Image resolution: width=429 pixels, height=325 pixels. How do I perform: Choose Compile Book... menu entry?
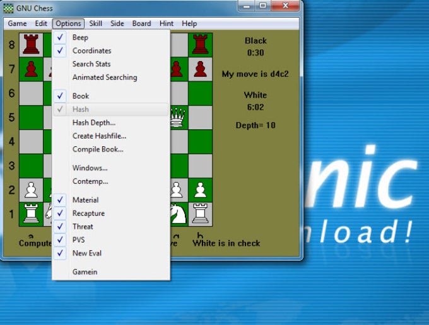(111, 149)
